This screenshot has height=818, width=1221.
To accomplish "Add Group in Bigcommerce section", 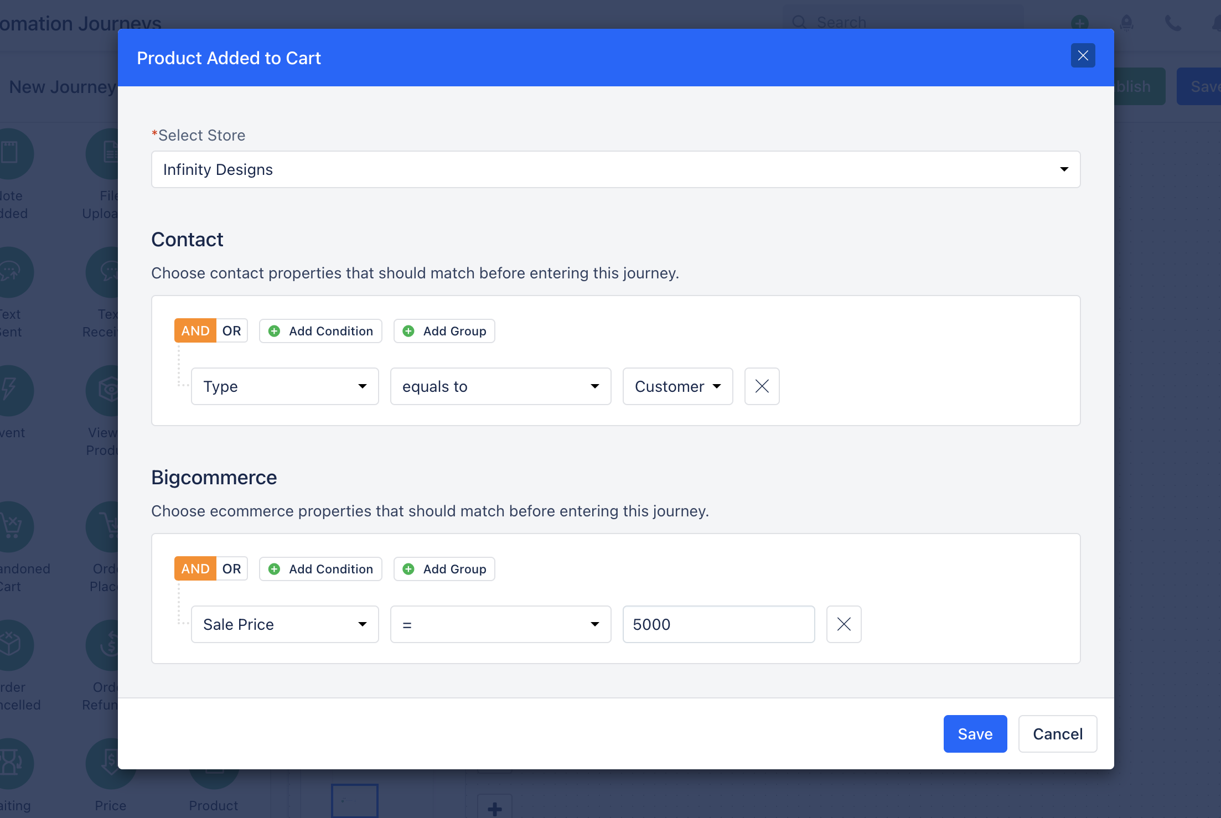I will pyautogui.click(x=444, y=569).
